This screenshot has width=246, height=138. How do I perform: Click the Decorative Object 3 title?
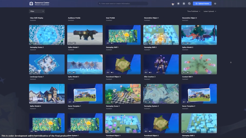190,18
